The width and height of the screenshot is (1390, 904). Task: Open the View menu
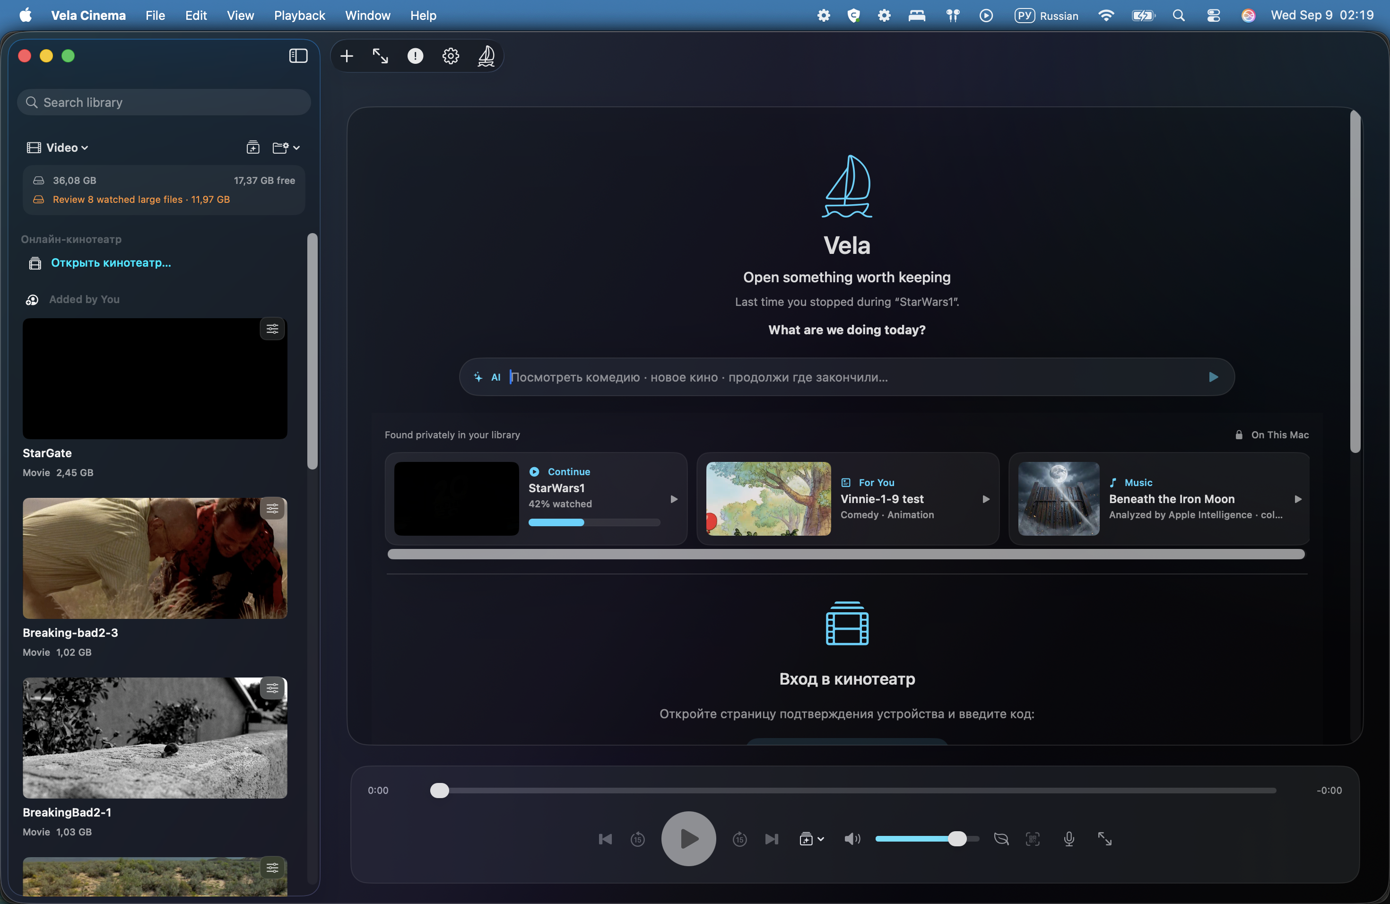pyautogui.click(x=241, y=15)
